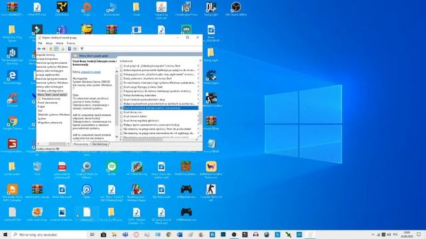Open Task View from the taskbar
The image size is (426, 239).
pyautogui.click(x=92, y=234)
